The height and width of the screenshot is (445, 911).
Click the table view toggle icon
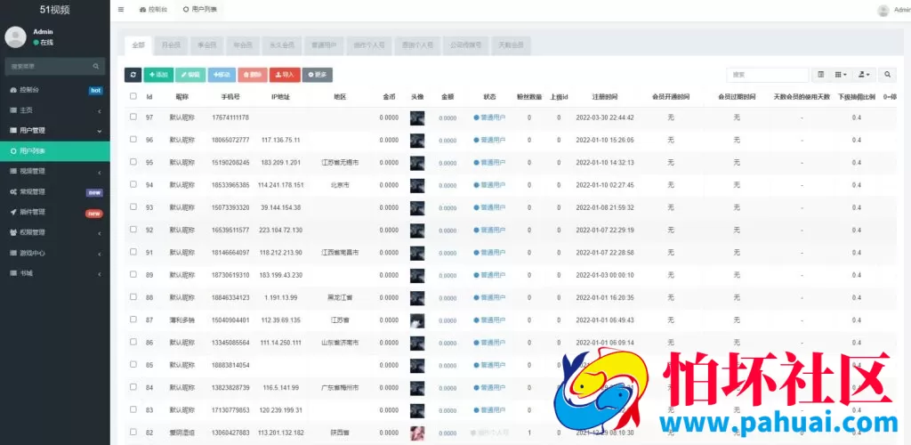point(821,75)
